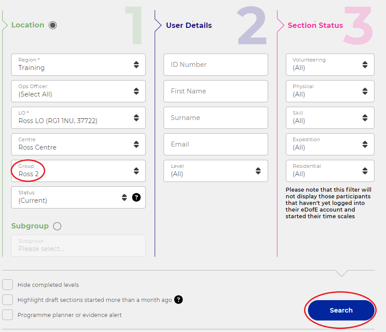
Task: Select the Subgroup radio button
Action: click(57, 226)
